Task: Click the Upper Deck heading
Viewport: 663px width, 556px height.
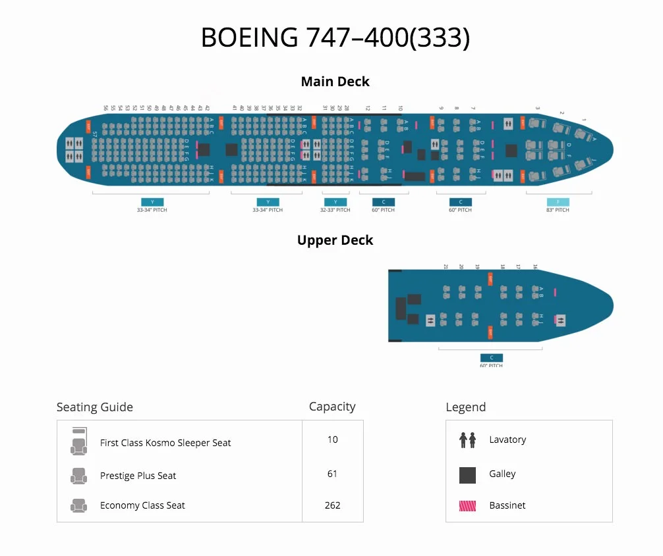Action: tap(335, 240)
